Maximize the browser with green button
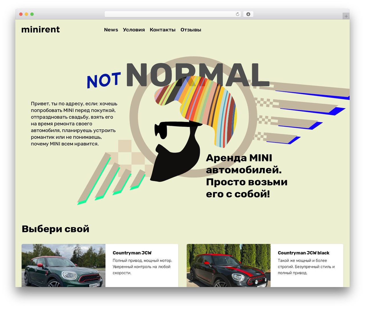The width and height of the screenshot is (365, 309). click(x=32, y=14)
